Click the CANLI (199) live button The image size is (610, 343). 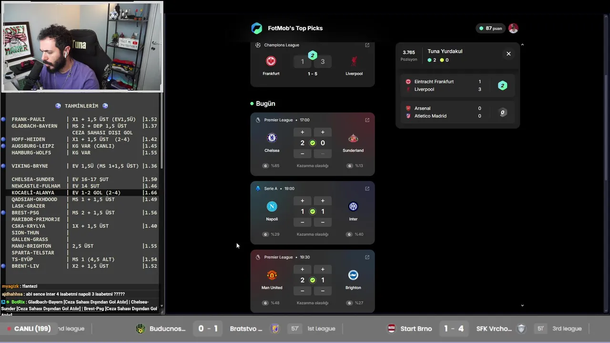(x=29, y=329)
